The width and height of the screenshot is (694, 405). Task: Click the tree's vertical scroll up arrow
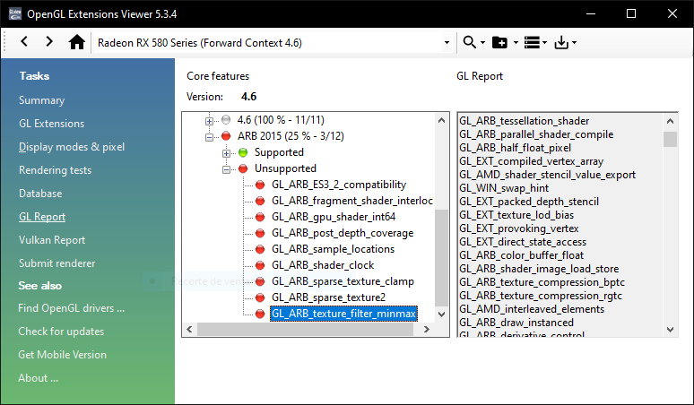441,120
